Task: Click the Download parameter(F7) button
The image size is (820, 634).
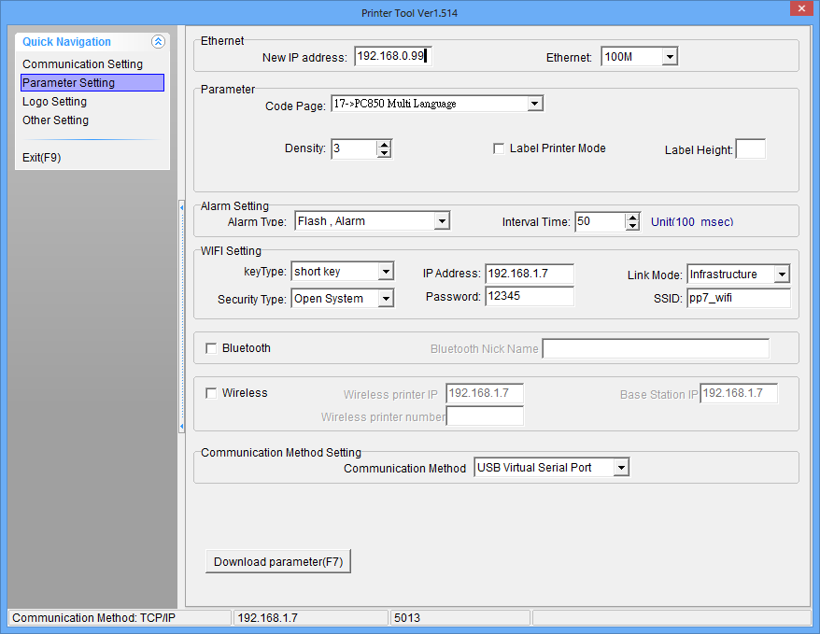Action: tap(277, 561)
